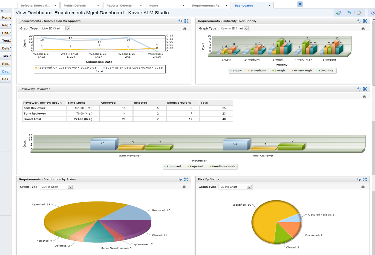Open the 3D Pie Chart graph type dropdown
Screen dimensions: 375x255
coord(70,187)
